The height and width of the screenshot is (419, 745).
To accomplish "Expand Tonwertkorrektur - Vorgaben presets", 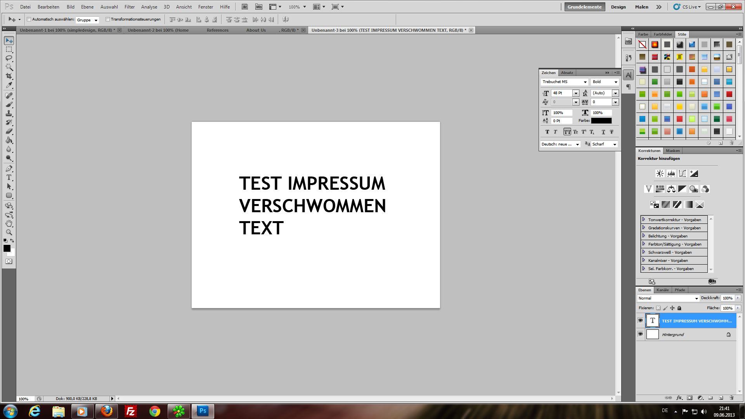I will point(644,220).
